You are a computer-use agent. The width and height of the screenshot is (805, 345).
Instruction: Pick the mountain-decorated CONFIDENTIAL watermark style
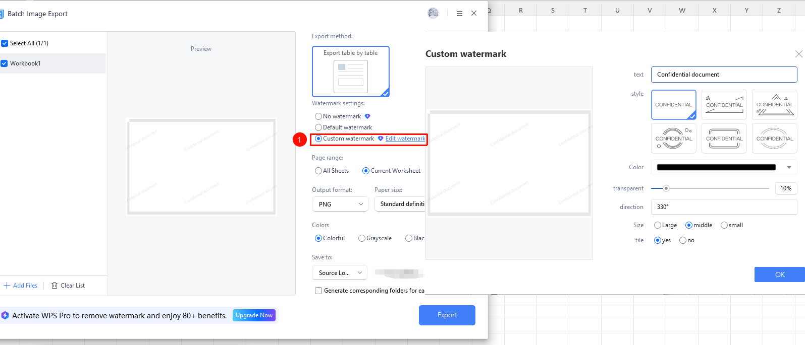click(775, 105)
